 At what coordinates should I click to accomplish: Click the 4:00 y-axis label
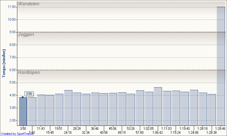(12, 95)
